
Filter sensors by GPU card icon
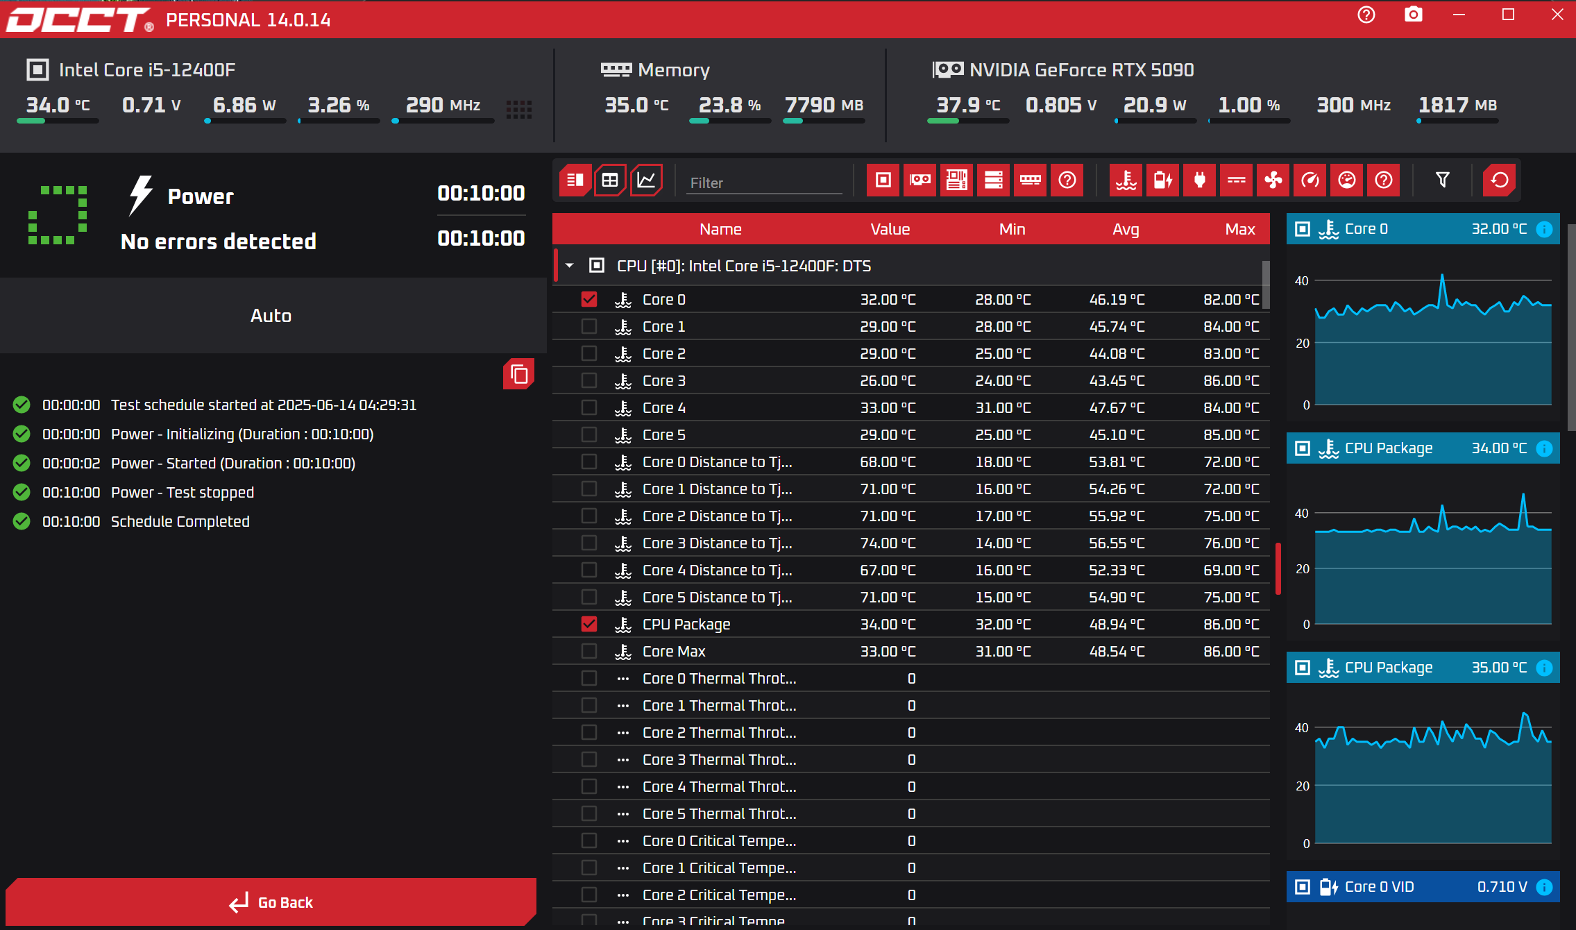(920, 180)
